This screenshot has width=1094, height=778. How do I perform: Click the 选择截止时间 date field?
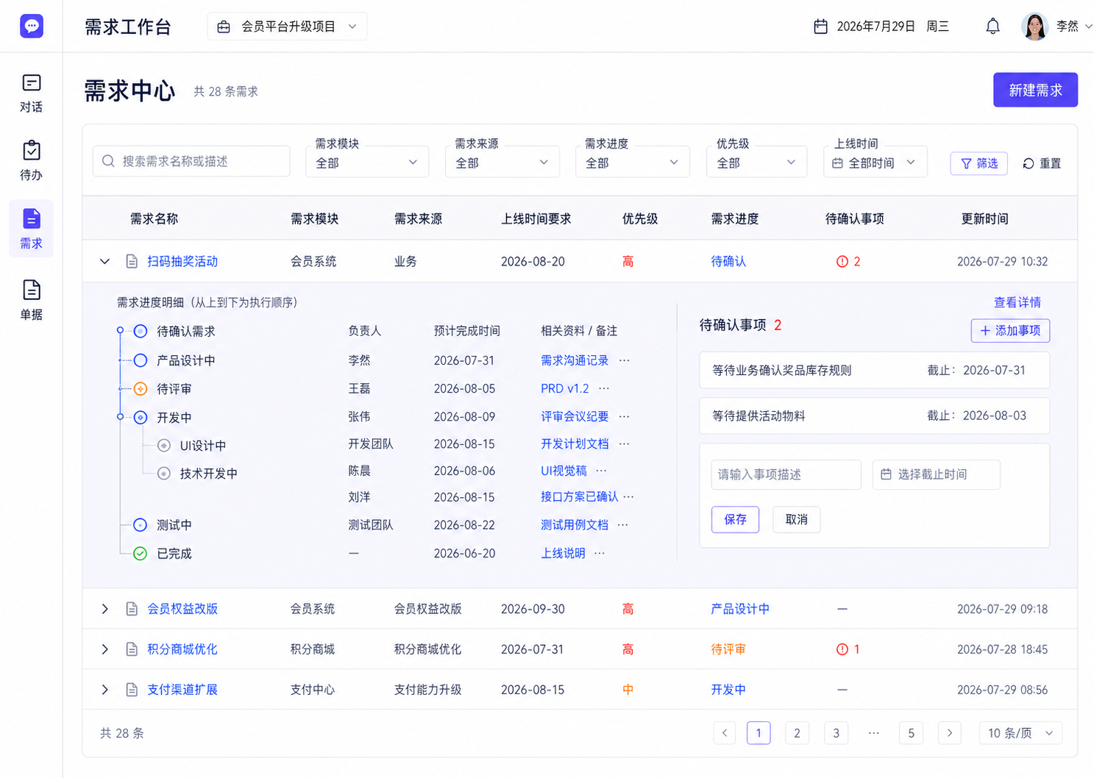click(x=936, y=474)
